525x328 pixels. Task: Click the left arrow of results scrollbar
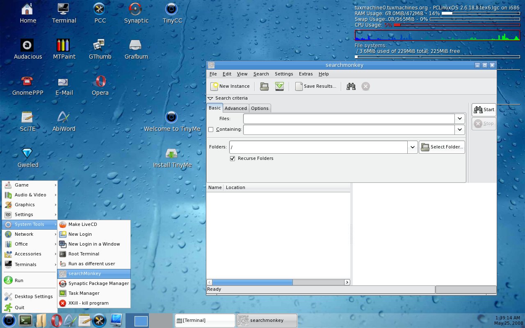[210, 282]
